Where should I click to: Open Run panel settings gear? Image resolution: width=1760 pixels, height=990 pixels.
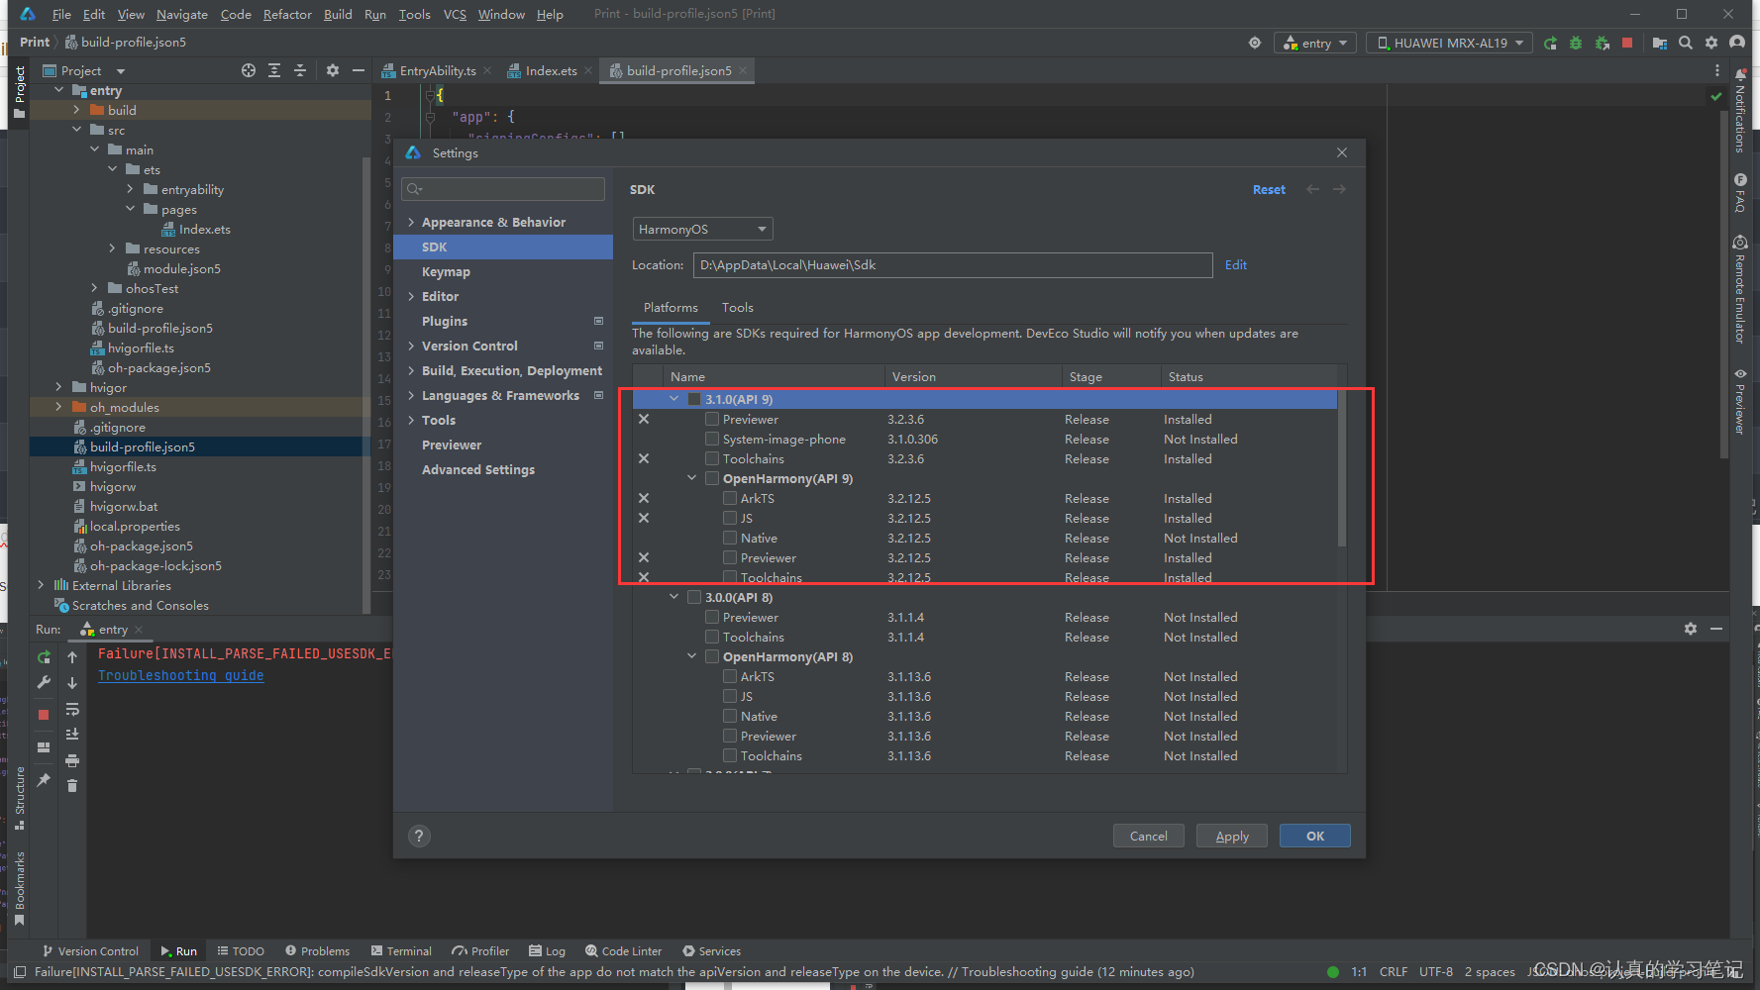tap(1691, 629)
